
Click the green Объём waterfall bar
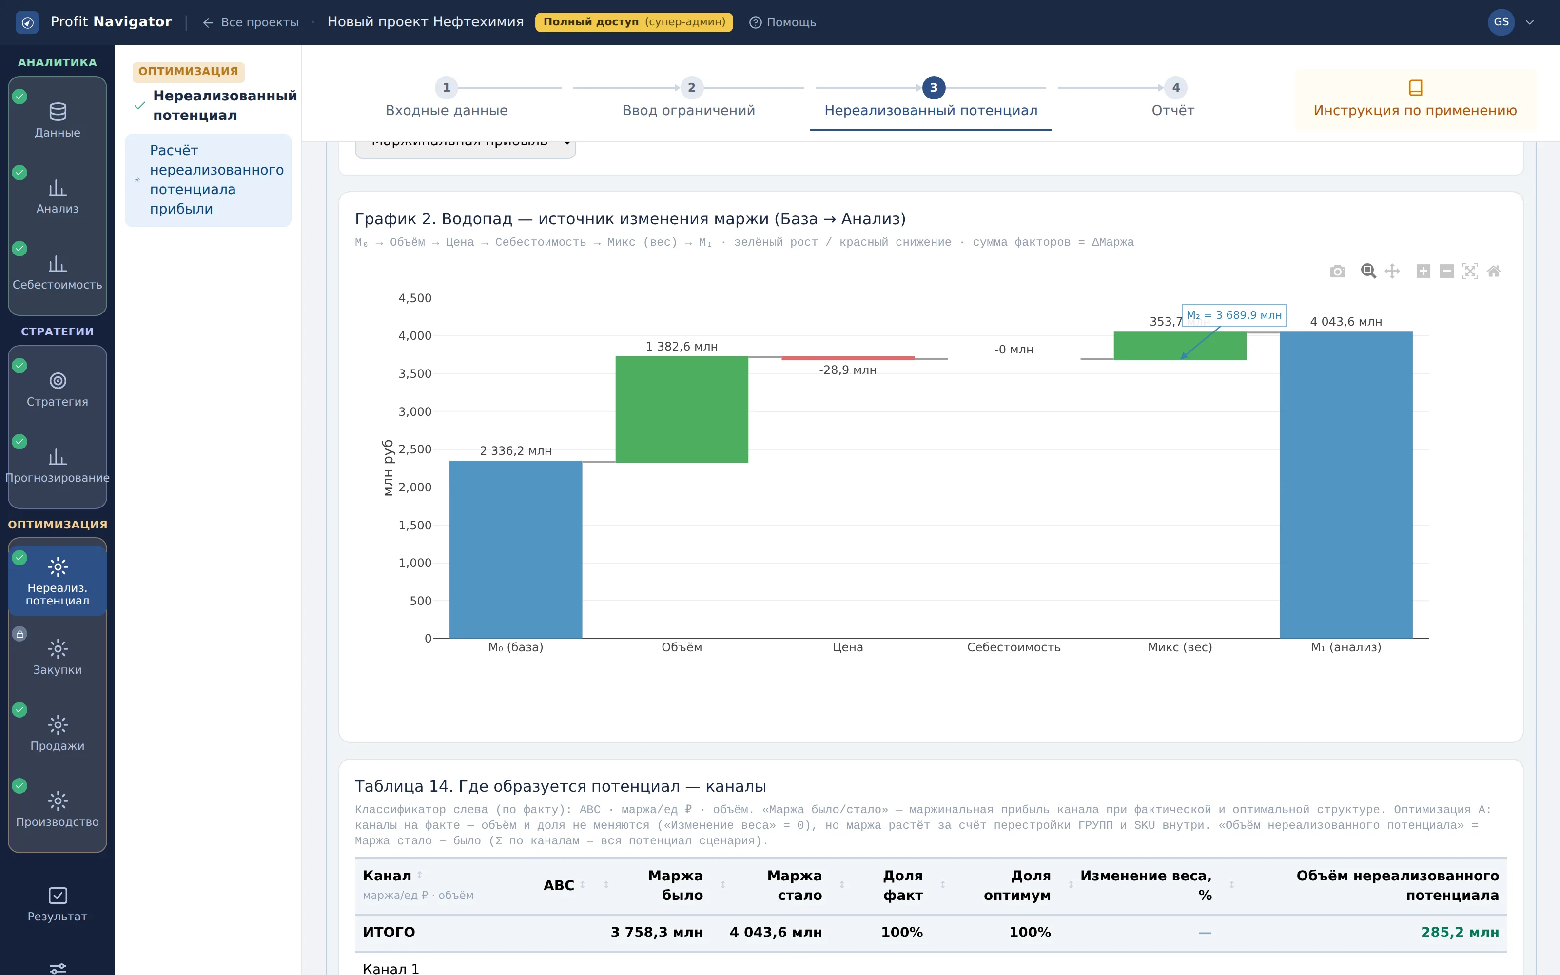(682, 409)
